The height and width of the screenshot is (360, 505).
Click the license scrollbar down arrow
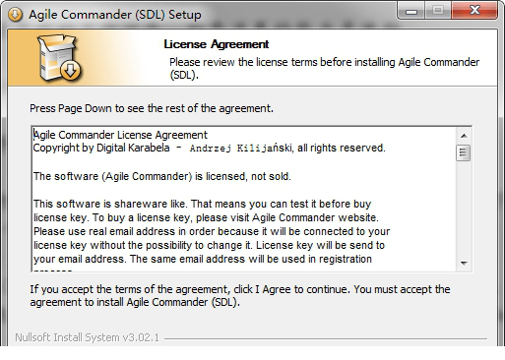tap(464, 263)
